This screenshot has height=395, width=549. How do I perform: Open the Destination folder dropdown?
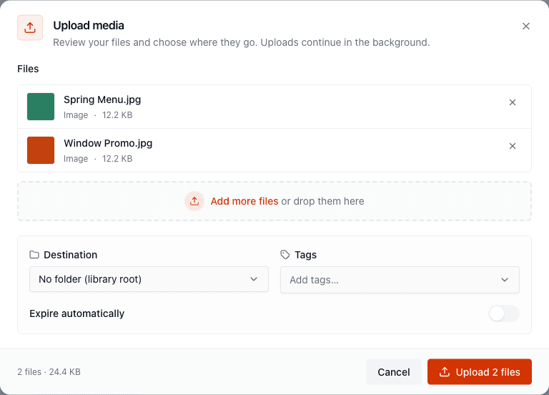click(149, 279)
